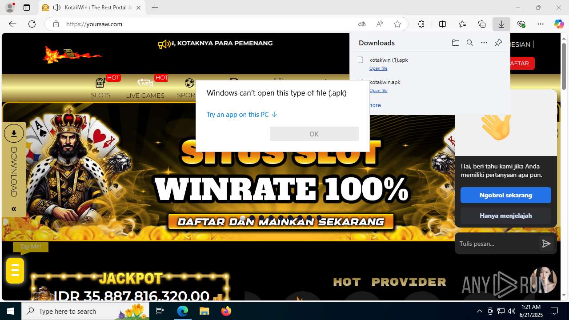Image resolution: width=569 pixels, height=320 pixels.
Task: Click DAFTAR DAN MAINKAN SEKARANG banner button
Action: click(281, 221)
